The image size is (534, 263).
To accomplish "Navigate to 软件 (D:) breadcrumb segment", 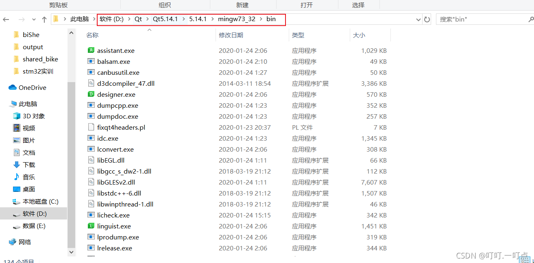I will pos(111,19).
